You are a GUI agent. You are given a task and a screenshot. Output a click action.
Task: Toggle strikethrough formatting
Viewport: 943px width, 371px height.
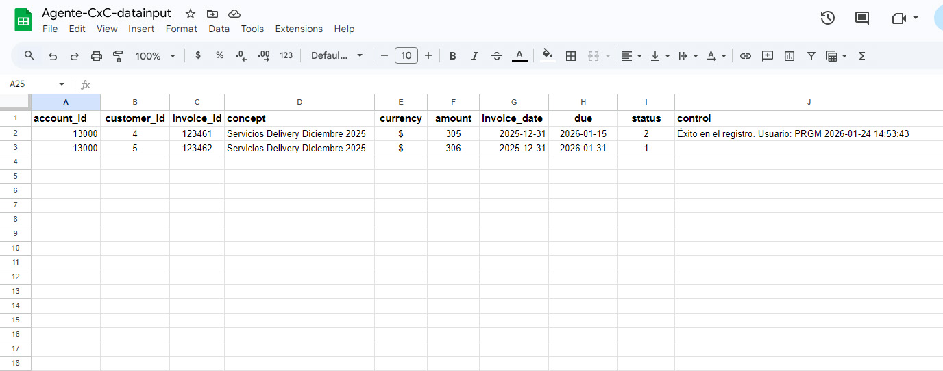(497, 56)
